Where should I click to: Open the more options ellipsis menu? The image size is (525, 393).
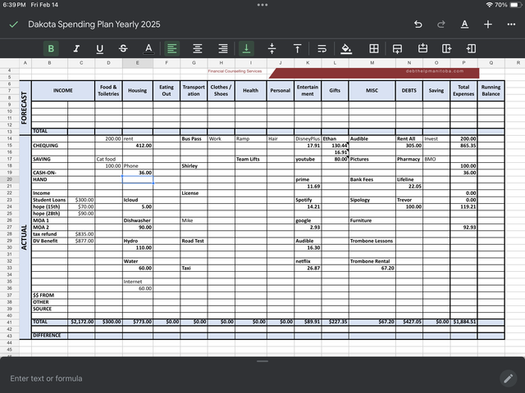511,25
